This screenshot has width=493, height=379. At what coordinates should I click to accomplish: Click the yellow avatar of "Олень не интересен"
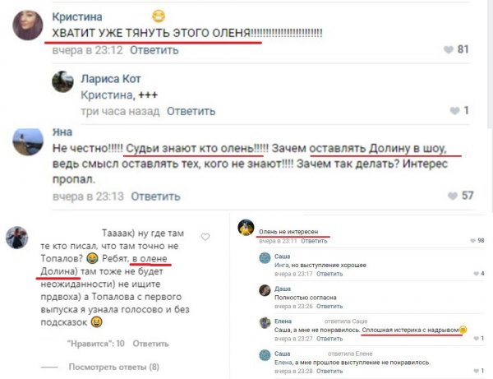[x=246, y=228]
